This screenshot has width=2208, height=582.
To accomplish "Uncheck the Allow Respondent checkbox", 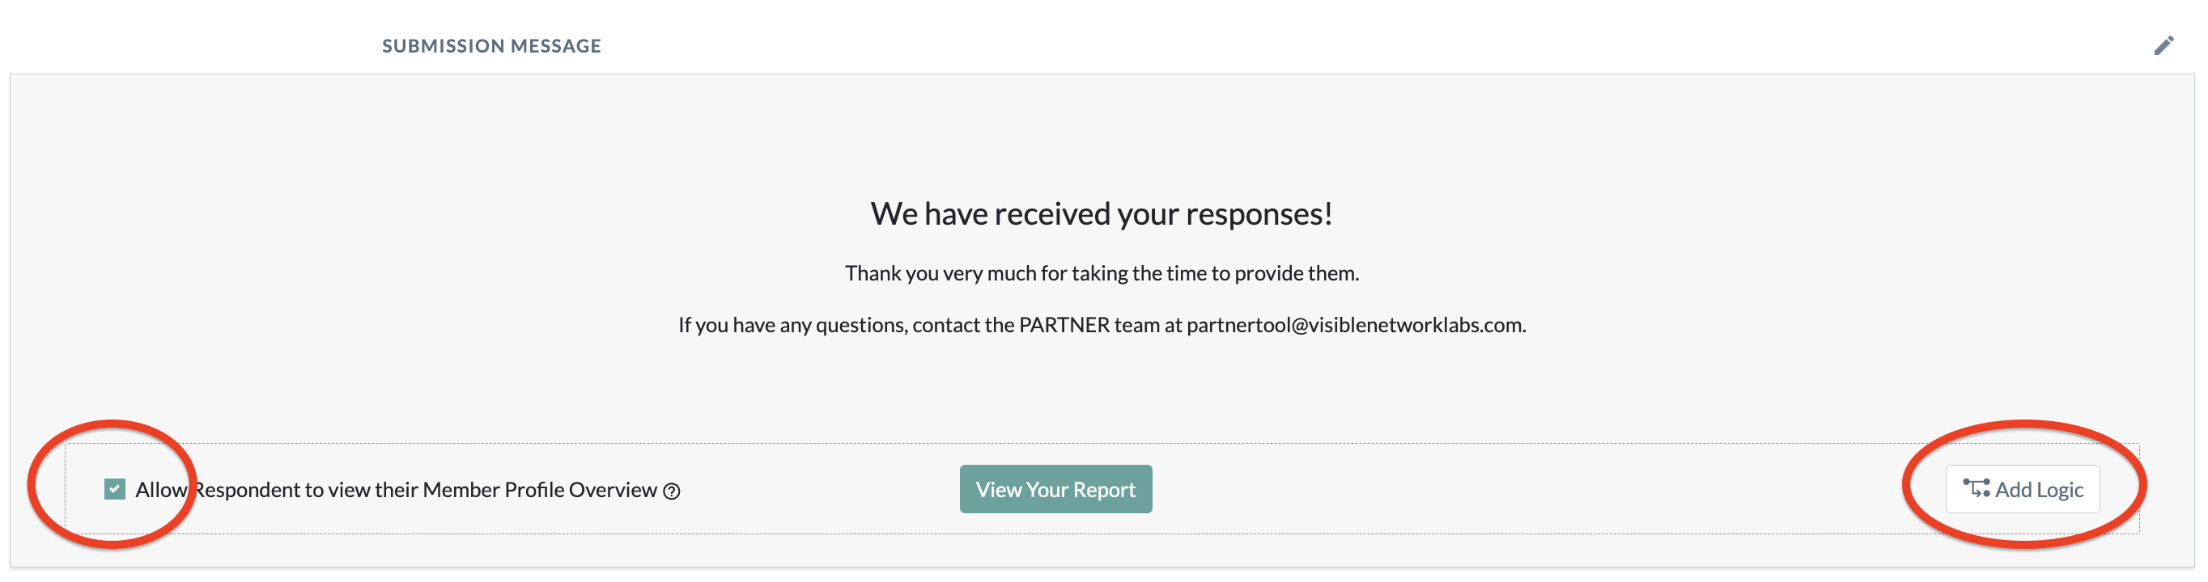I will coord(115,489).
